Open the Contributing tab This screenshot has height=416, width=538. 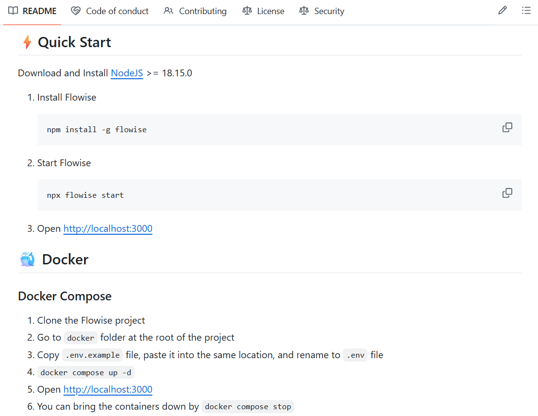[x=195, y=11]
